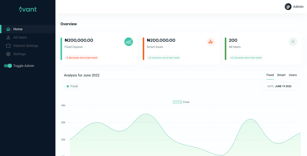Switch off the Toggle Admin switch
307x156 pixels.
8,66
